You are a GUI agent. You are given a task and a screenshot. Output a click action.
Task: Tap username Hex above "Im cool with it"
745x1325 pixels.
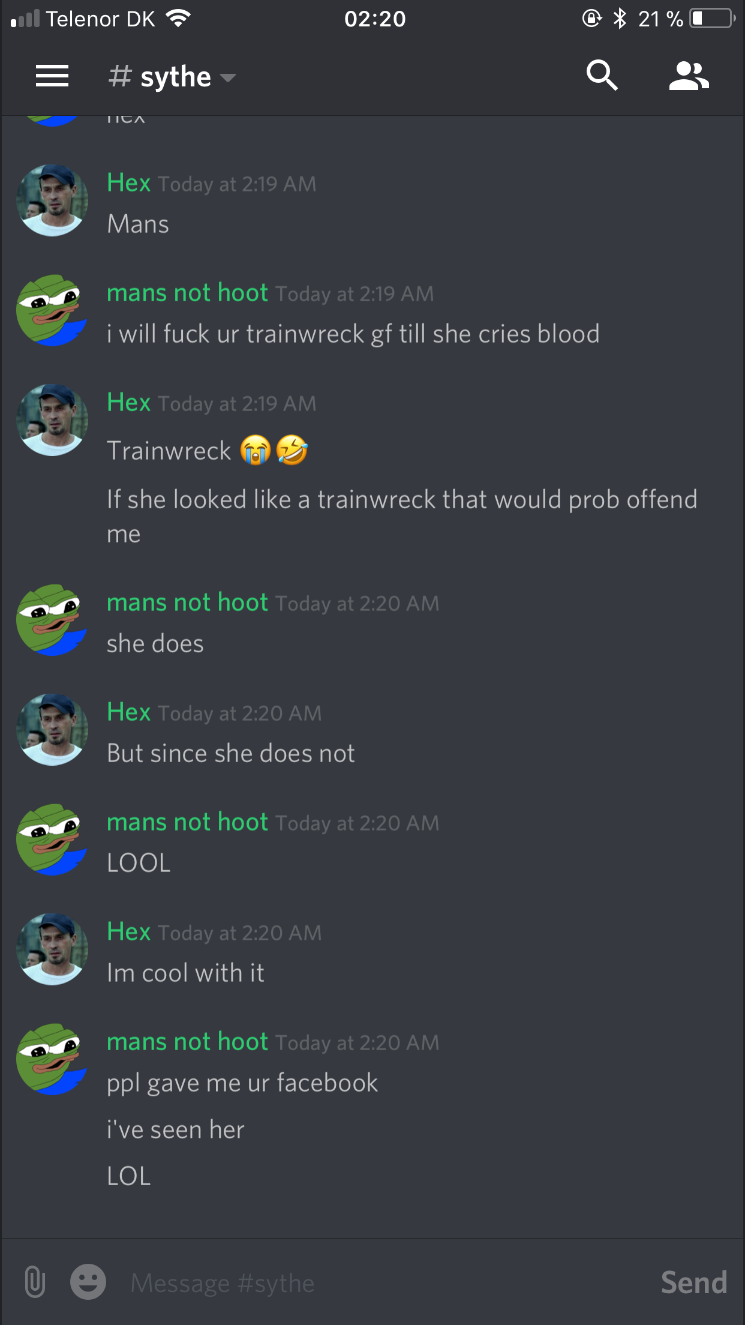pyautogui.click(x=128, y=931)
